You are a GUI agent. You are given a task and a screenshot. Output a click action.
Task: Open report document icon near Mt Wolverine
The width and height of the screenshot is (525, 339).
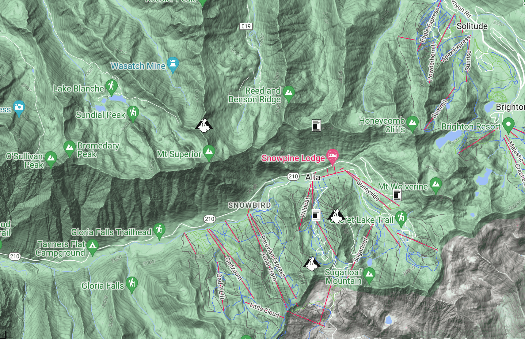pyautogui.click(x=397, y=195)
